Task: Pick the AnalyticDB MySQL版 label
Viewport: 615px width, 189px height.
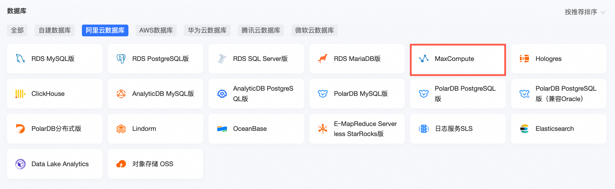Action: pyautogui.click(x=163, y=94)
